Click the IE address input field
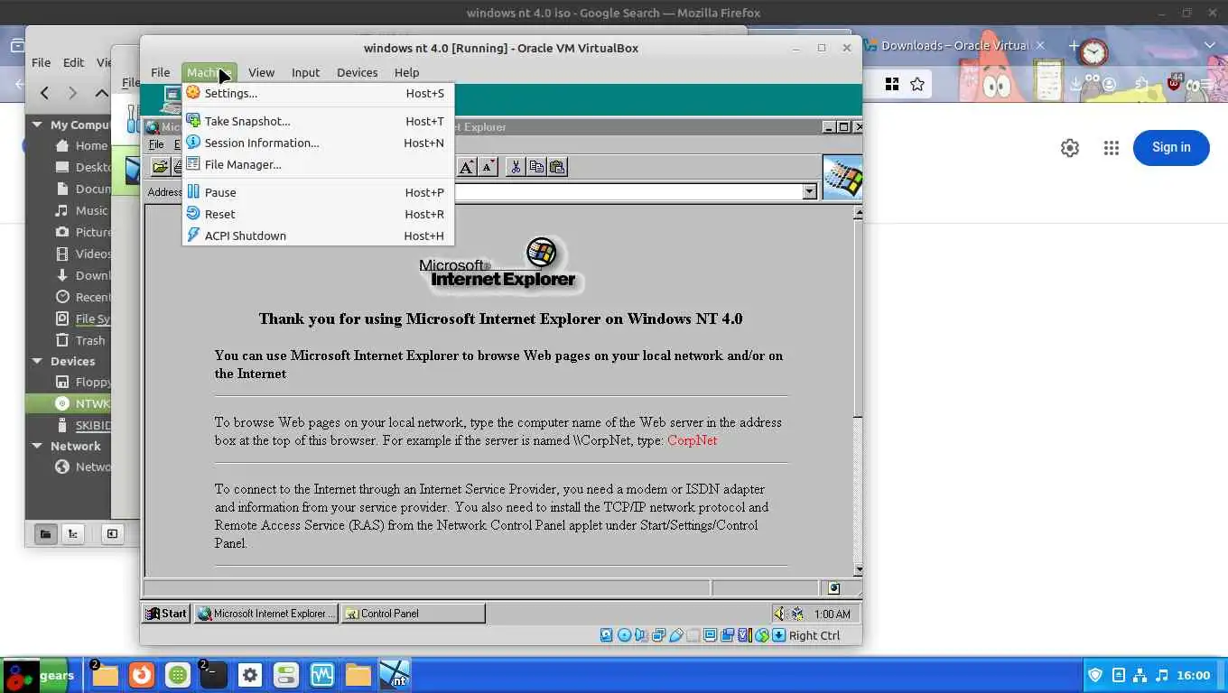The image size is (1228, 693). (628, 191)
